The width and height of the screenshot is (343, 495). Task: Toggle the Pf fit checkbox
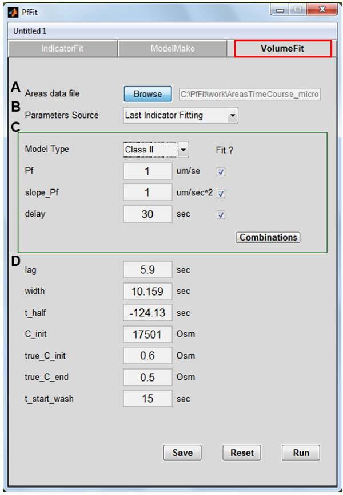pyautogui.click(x=221, y=172)
